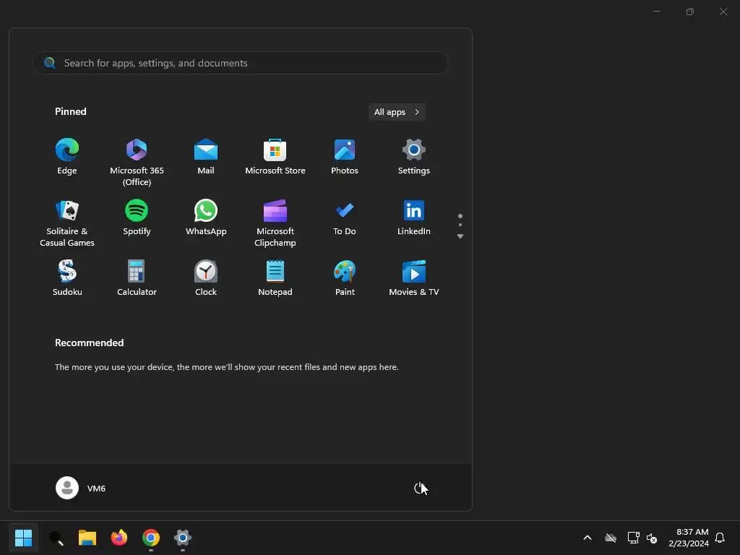740x555 pixels.
Task: Click the power button in the Start menu
Action: pos(420,488)
